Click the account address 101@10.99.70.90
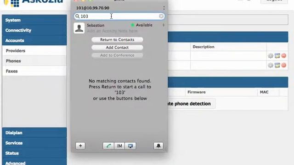Image resolution: width=294 pixels, height=165 pixels. coord(93,8)
